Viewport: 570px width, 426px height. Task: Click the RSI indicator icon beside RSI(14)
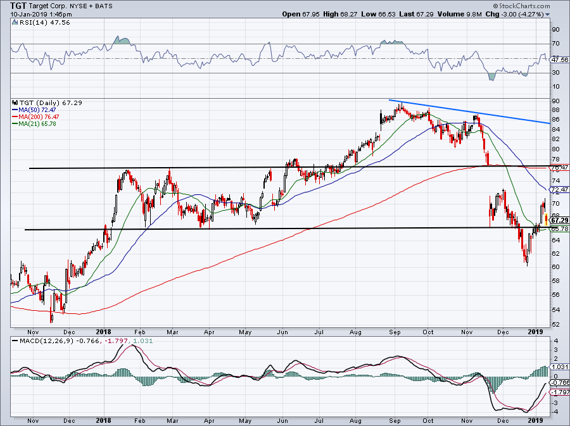(15, 23)
